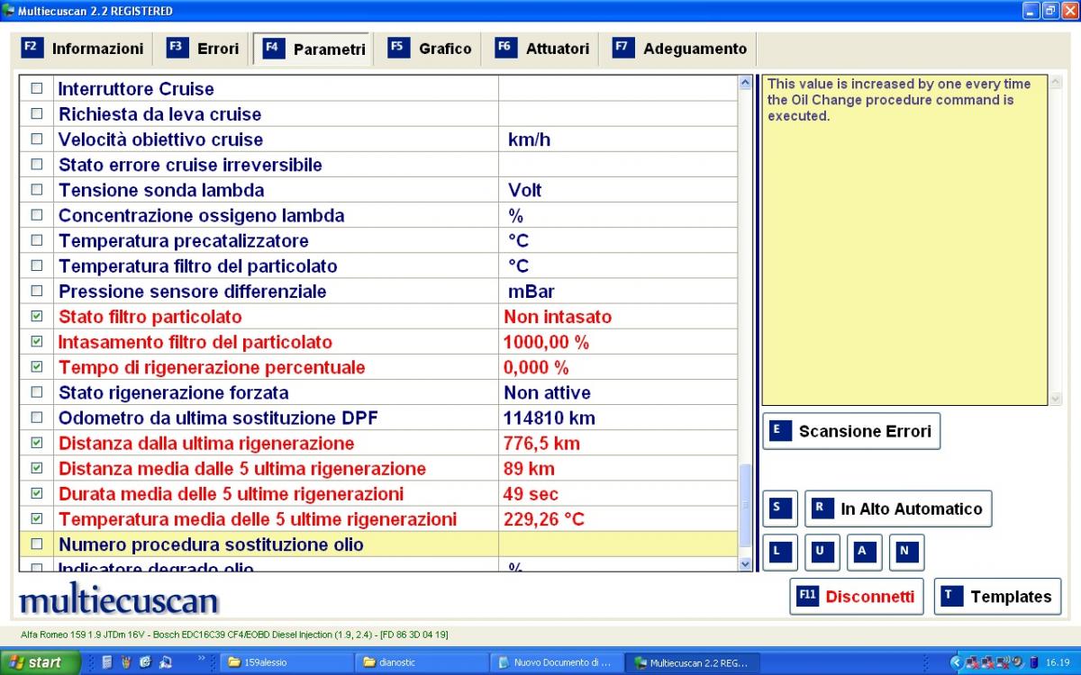Open the Nuovo Documento taskbar window
Image resolution: width=1081 pixels, height=675 pixels.
[x=558, y=662]
